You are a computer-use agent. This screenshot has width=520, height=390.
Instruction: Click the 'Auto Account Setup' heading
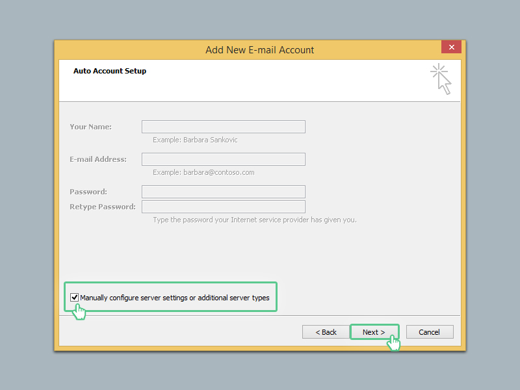(x=110, y=71)
